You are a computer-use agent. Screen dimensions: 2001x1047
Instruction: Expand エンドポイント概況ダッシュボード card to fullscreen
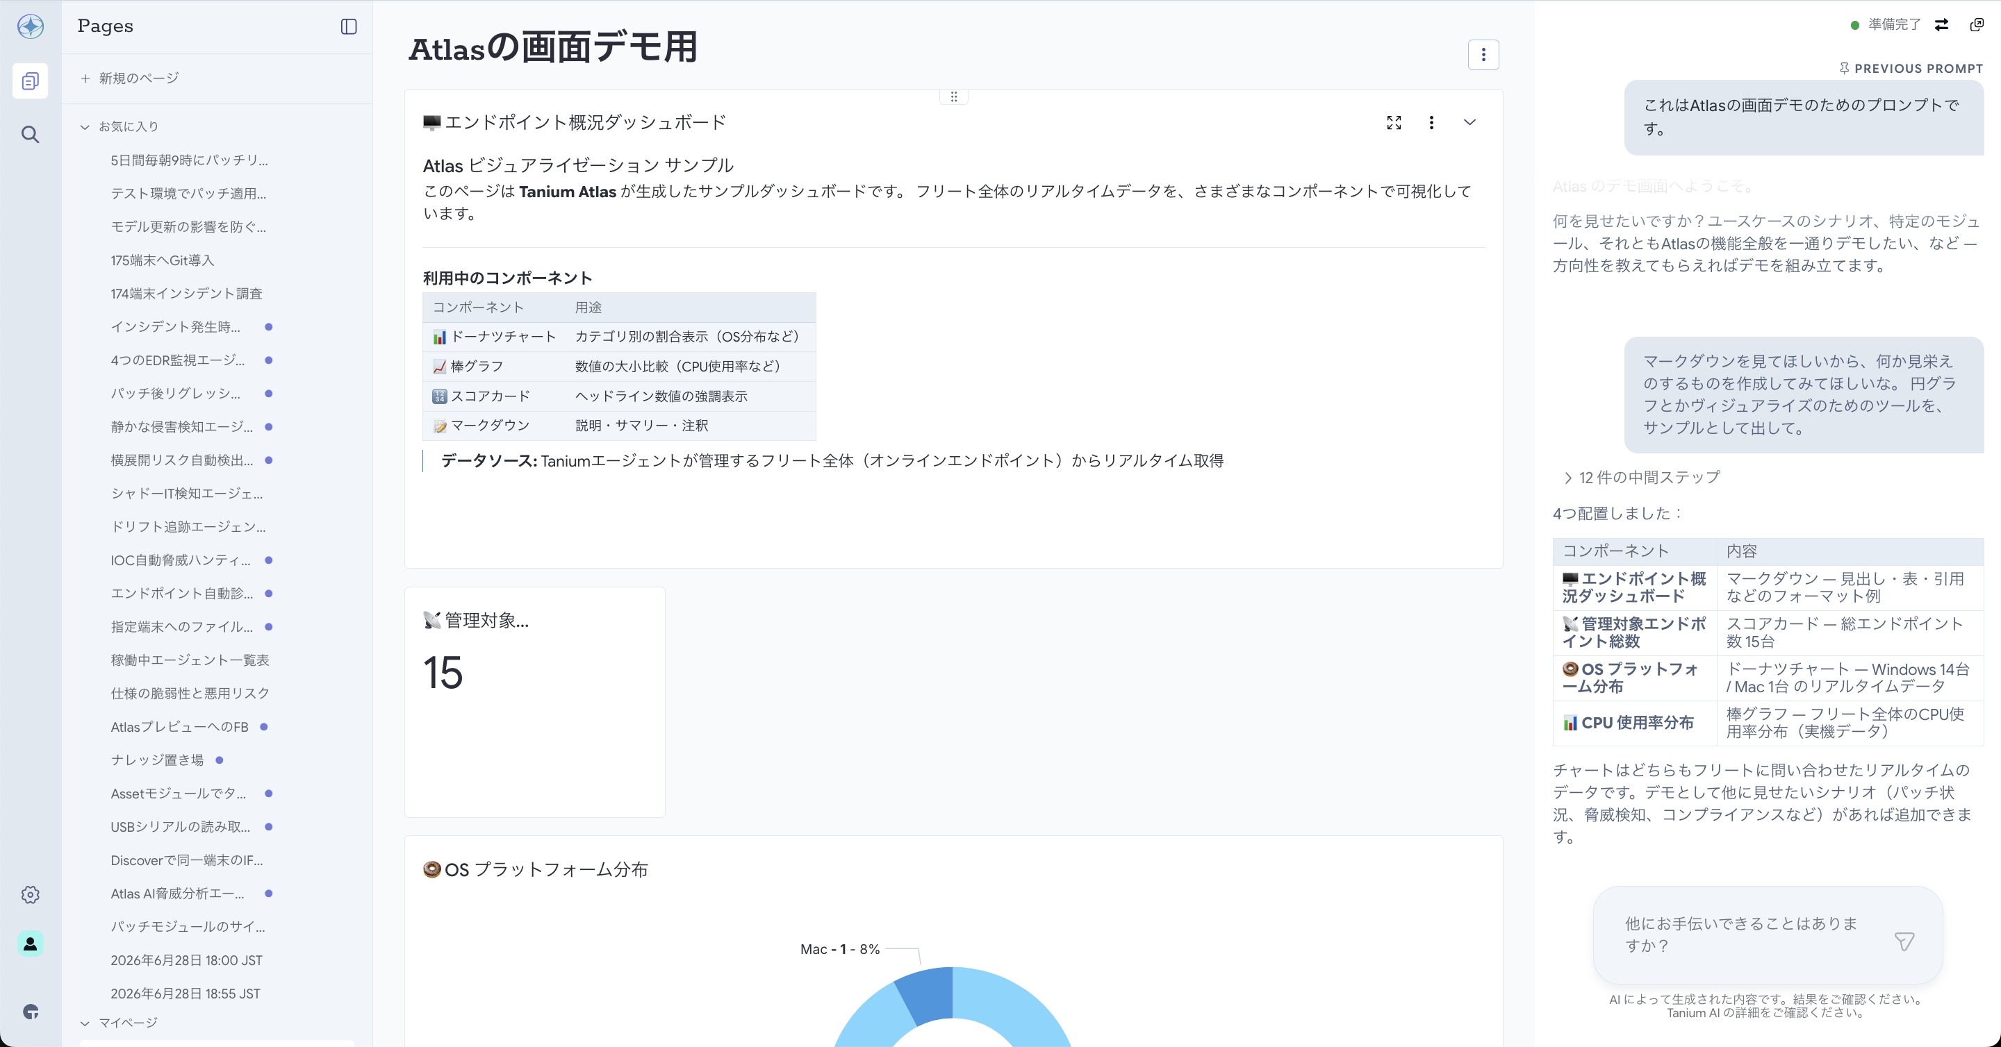pos(1394,123)
